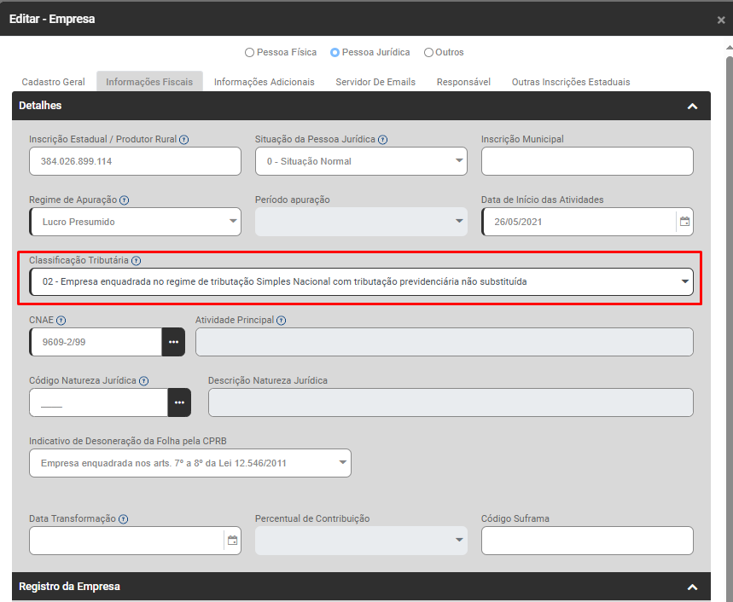Click the help icon next to Regime de Apuração
733x602 pixels.
[125, 200]
